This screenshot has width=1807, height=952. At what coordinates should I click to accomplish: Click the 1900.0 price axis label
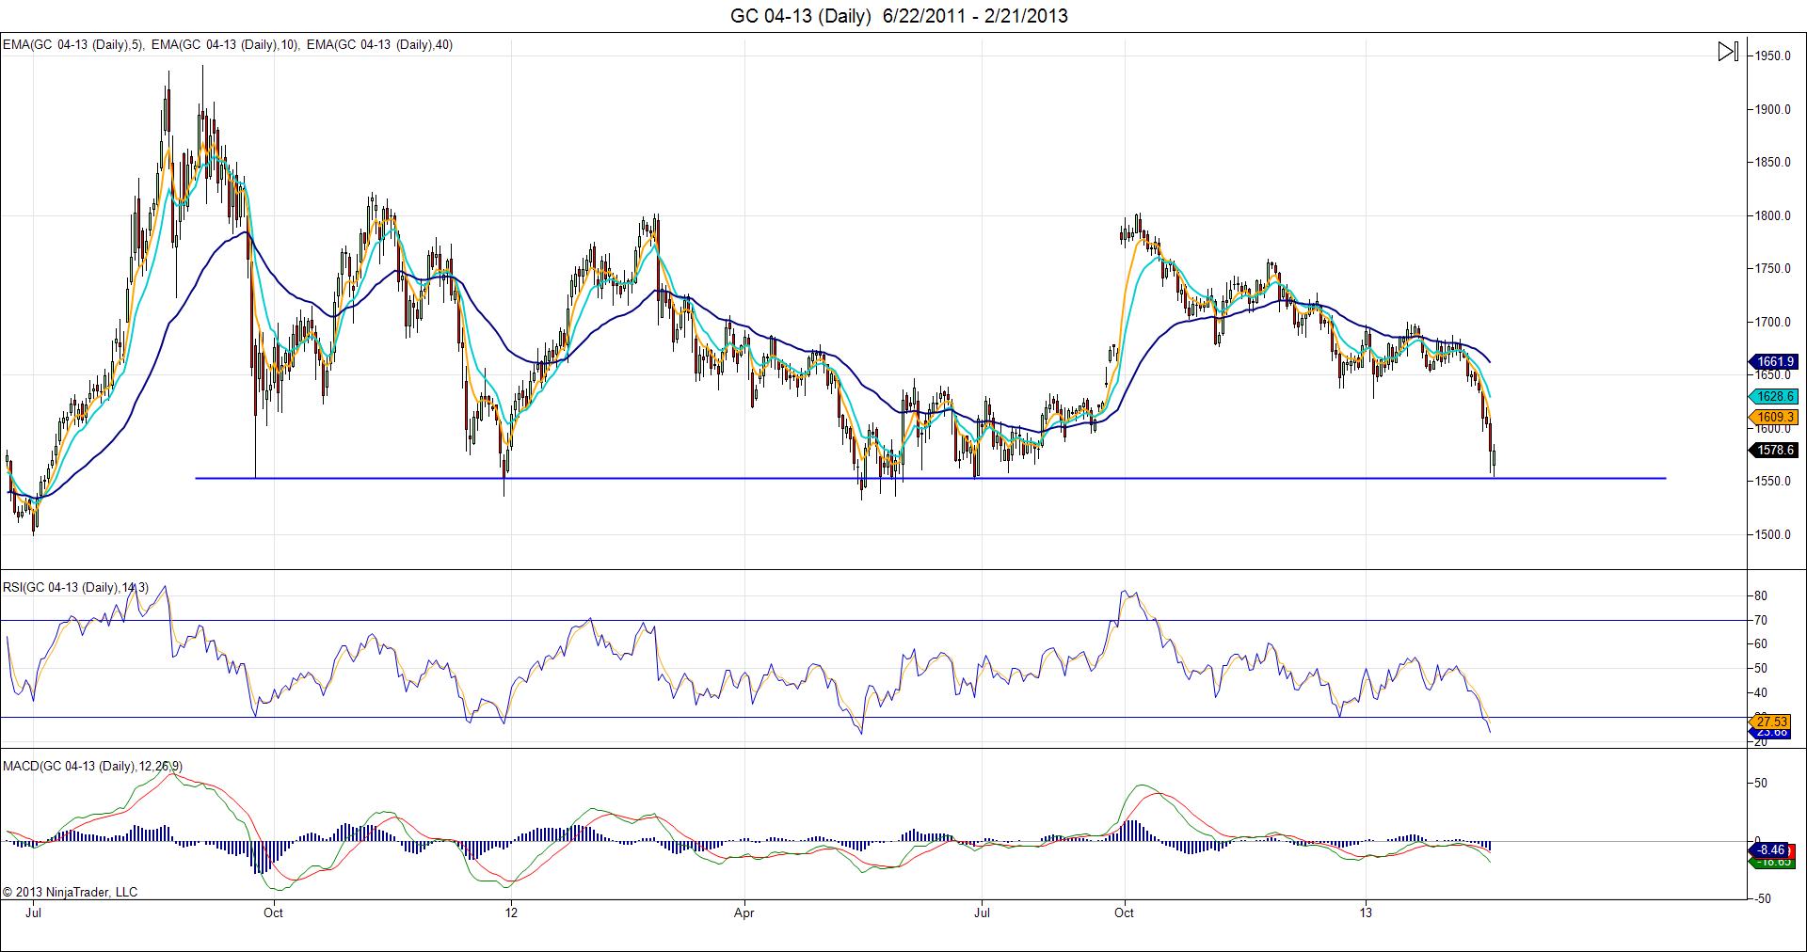tap(1773, 110)
